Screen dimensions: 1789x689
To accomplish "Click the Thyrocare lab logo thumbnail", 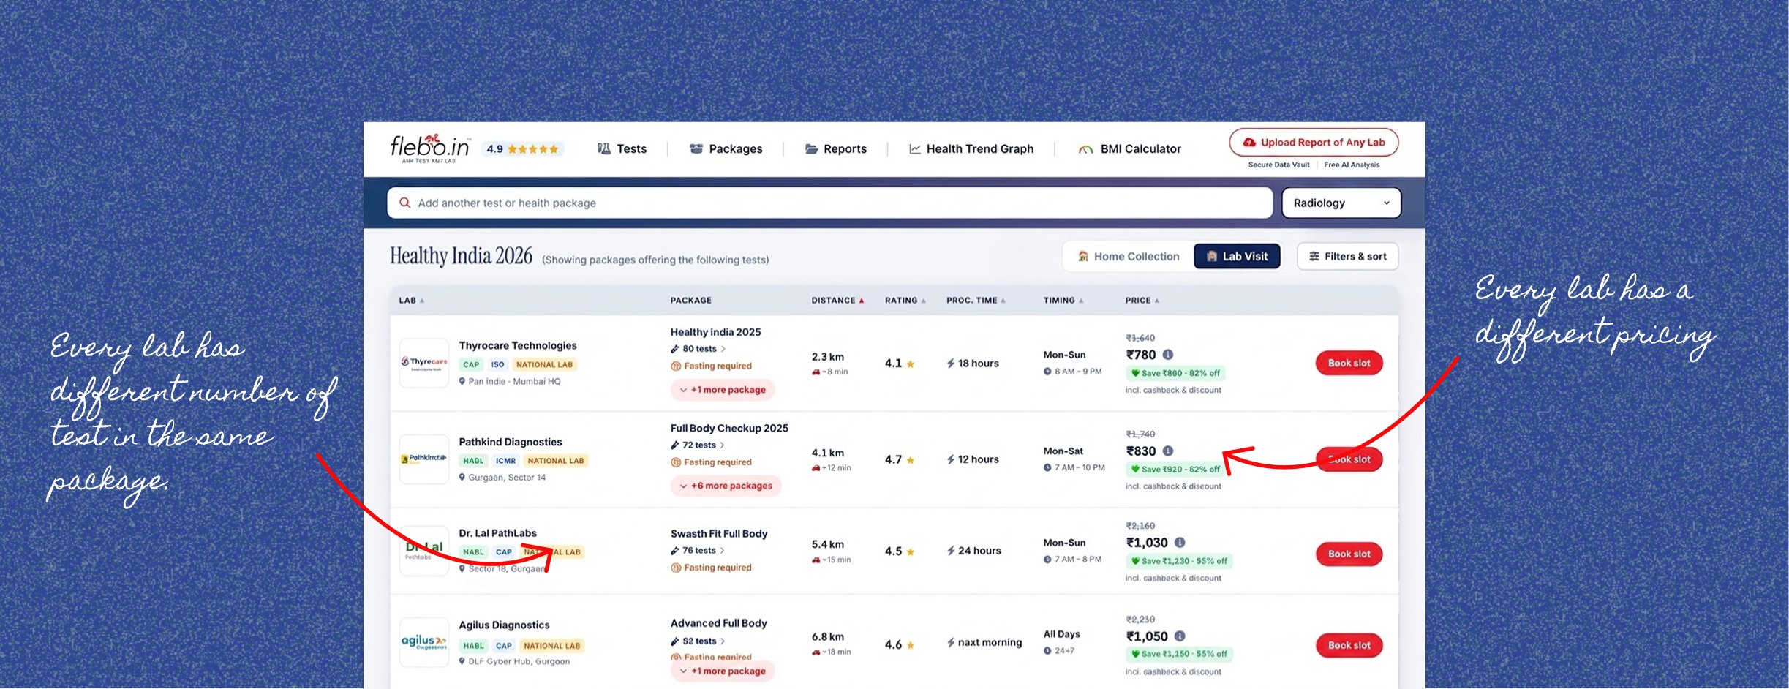I will [x=424, y=363].
